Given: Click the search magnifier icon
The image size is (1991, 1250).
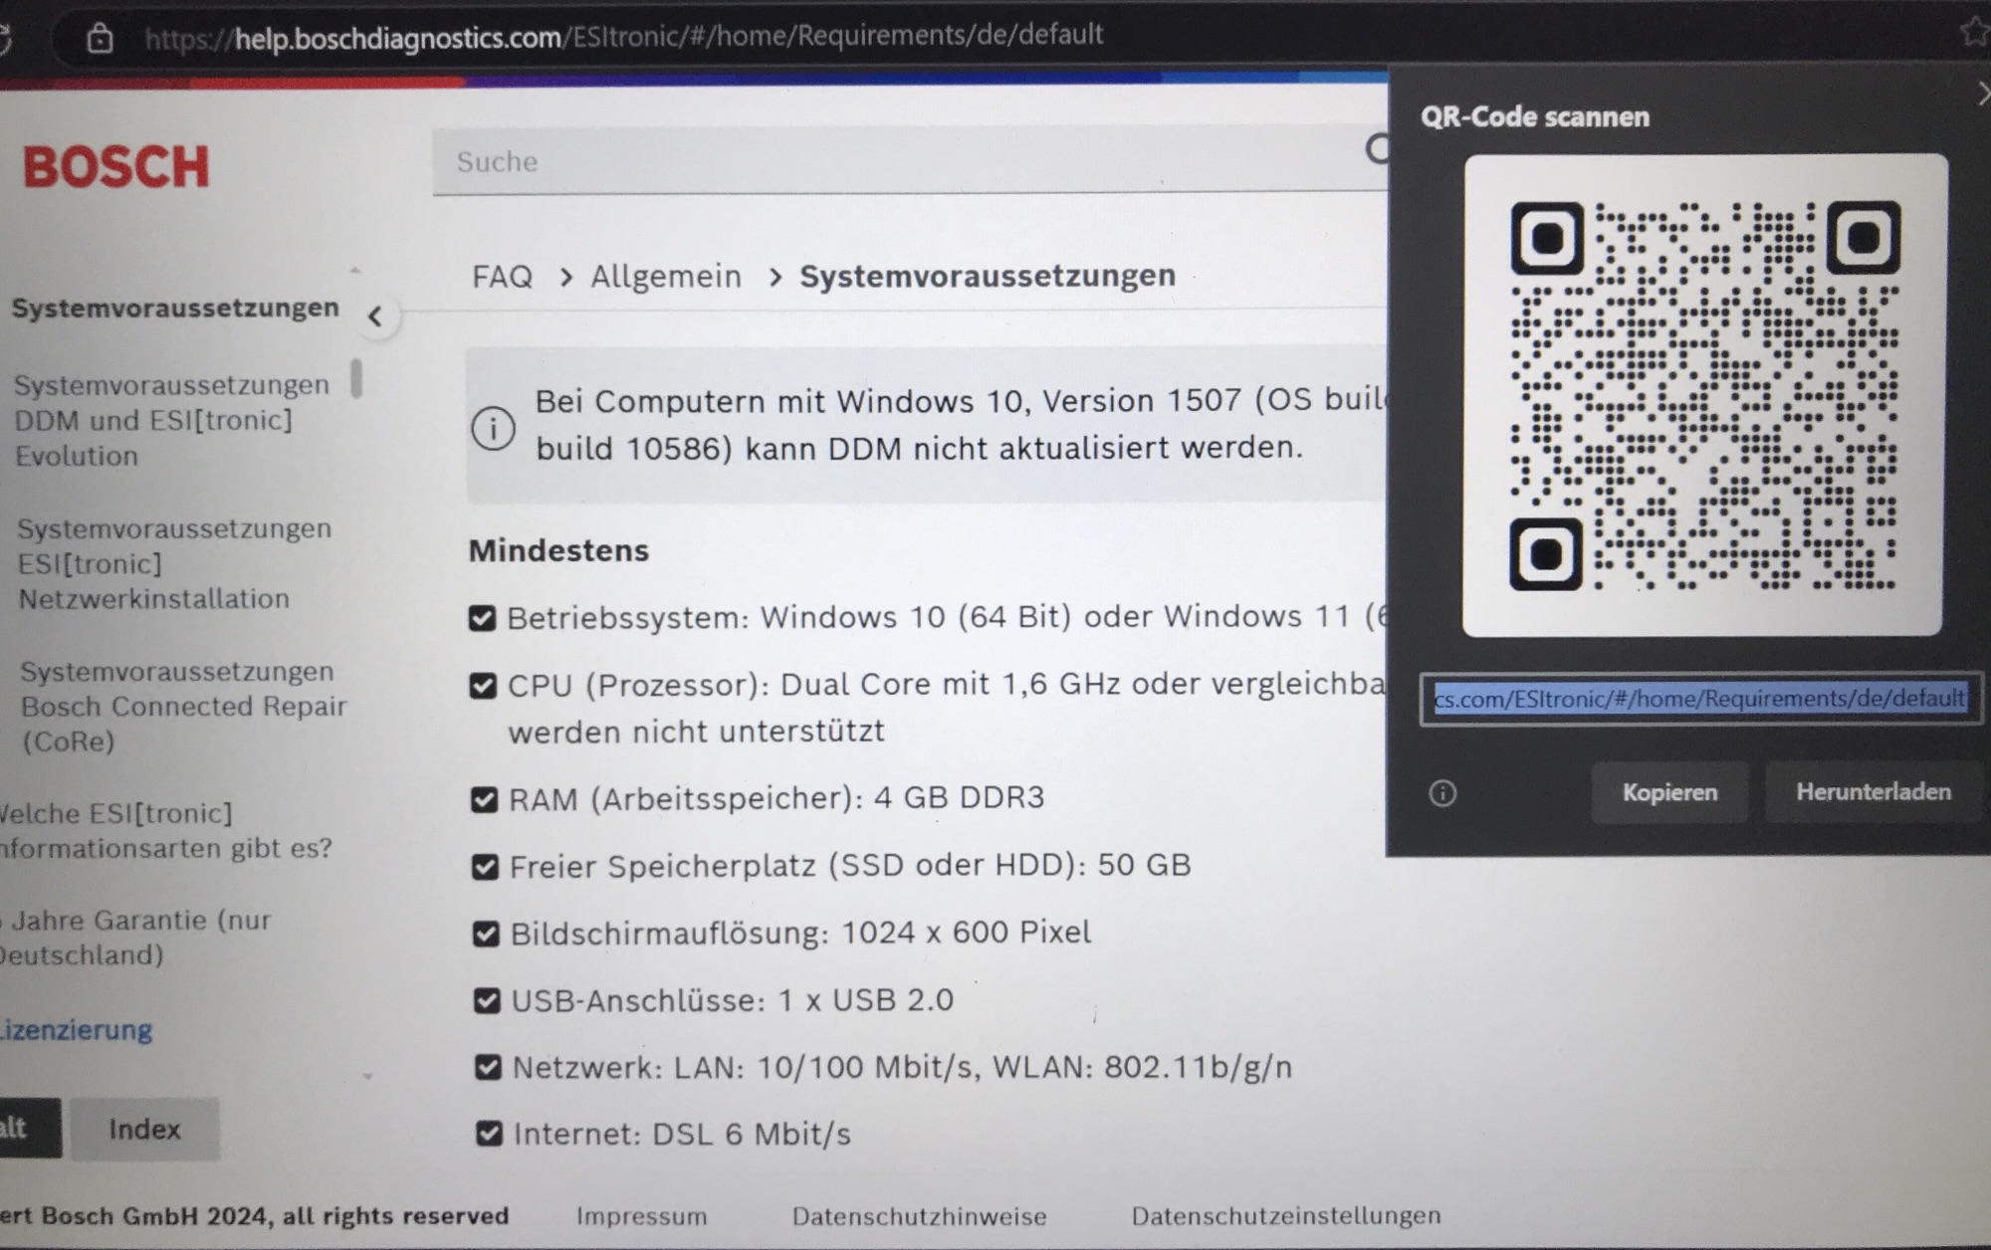Looking at the screenshot, I should pyautogui.click(x=1377, y=149).
